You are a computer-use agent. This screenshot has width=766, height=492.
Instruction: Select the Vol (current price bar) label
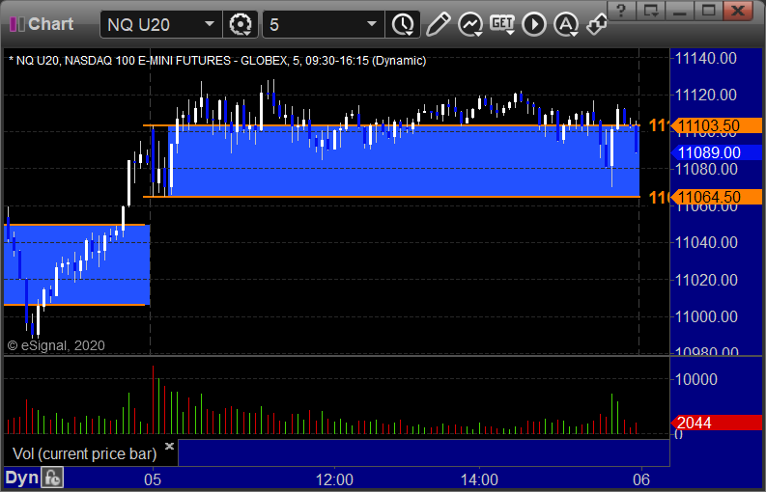coord(84,454)
